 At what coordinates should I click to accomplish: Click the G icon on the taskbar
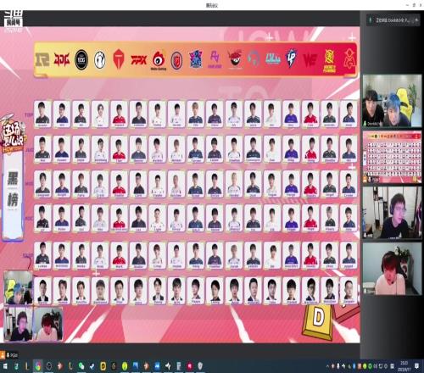coord(114,366)
